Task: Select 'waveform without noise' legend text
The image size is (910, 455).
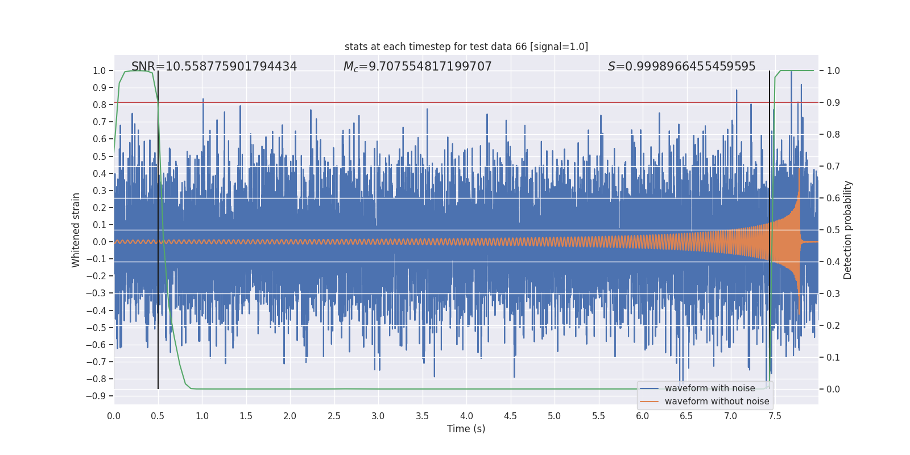Action: tap(717, 402)
